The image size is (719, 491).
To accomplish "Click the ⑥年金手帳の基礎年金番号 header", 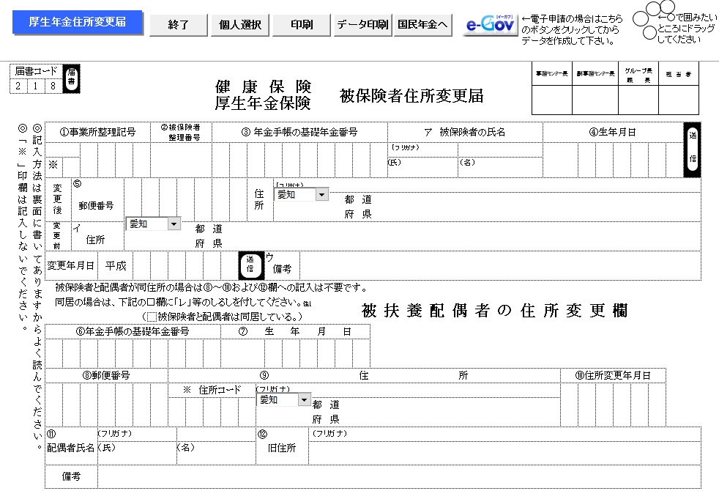I will pos(133,331).
